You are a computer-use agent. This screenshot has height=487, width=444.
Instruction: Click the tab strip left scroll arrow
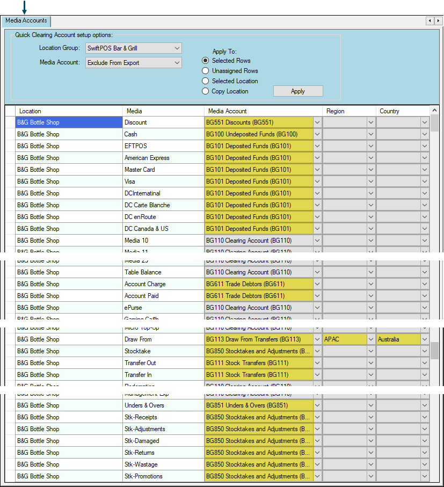[x=430, y=21]
